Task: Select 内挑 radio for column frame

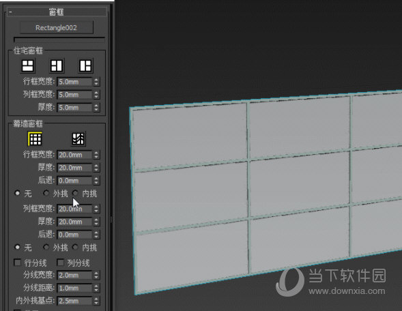Action: coord(75,247)
